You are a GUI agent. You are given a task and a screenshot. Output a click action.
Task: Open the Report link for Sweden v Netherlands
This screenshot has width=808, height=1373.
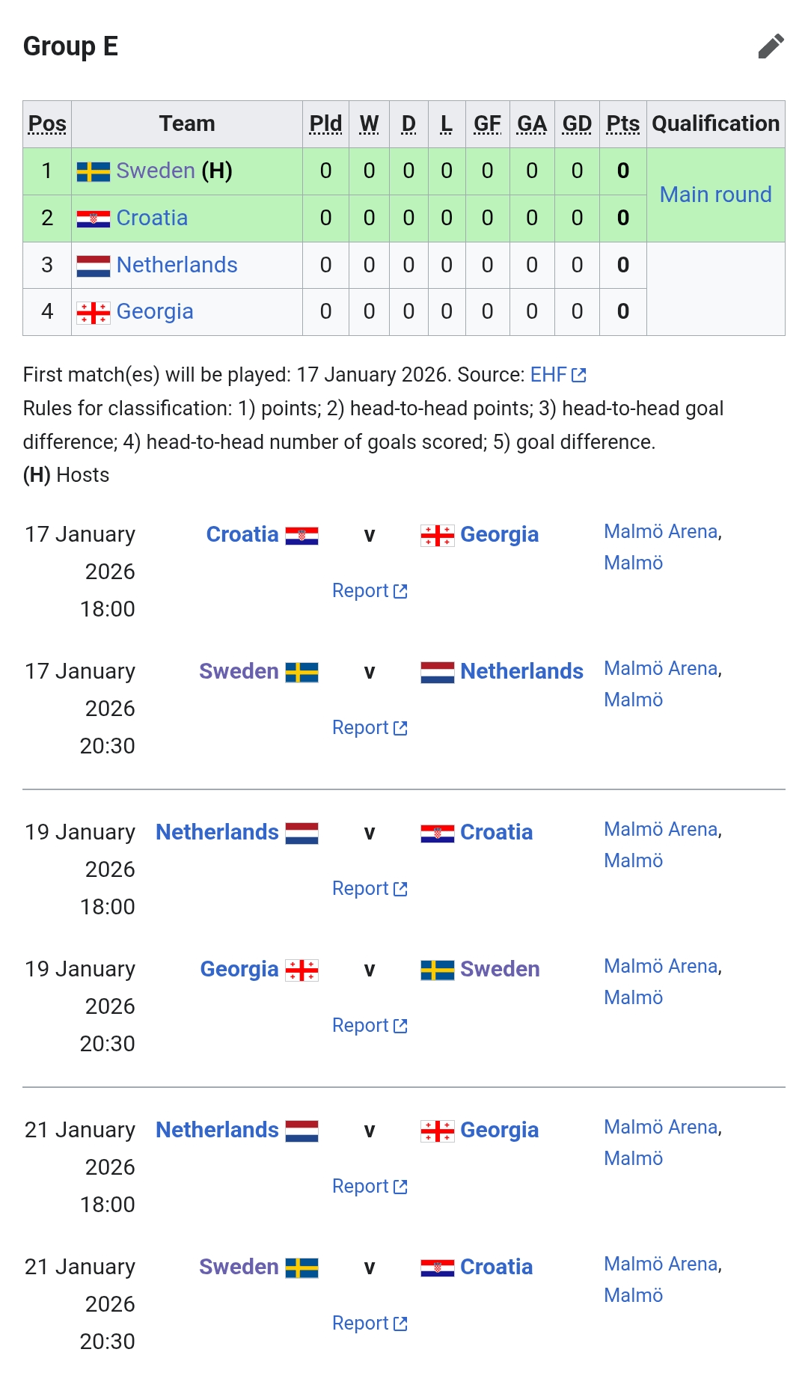pos(361,728)
